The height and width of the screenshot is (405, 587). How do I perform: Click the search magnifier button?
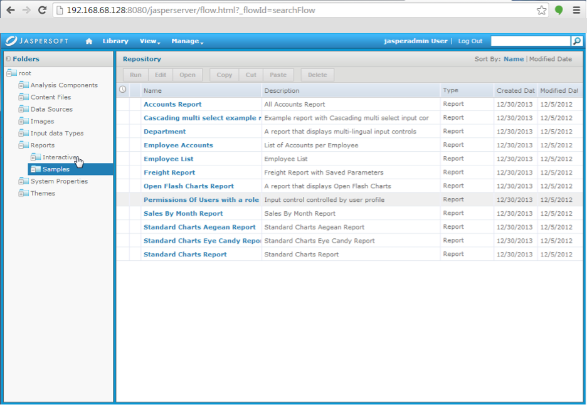[577, 41]
